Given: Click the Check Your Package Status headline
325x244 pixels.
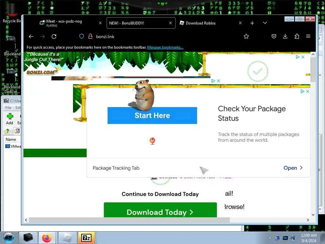Looking at the screenshot, I should 252,113.
